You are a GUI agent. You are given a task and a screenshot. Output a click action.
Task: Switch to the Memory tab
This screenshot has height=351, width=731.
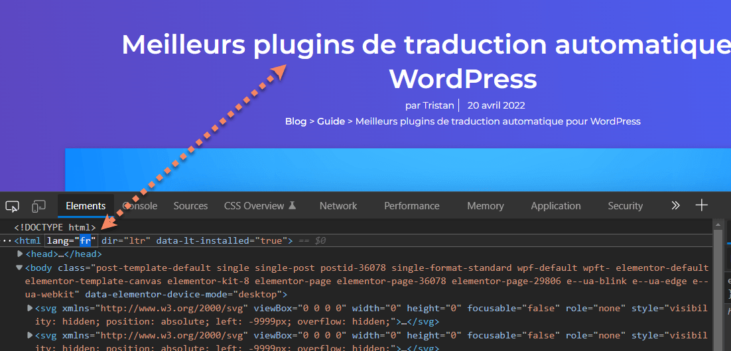[x=486, y=206]
